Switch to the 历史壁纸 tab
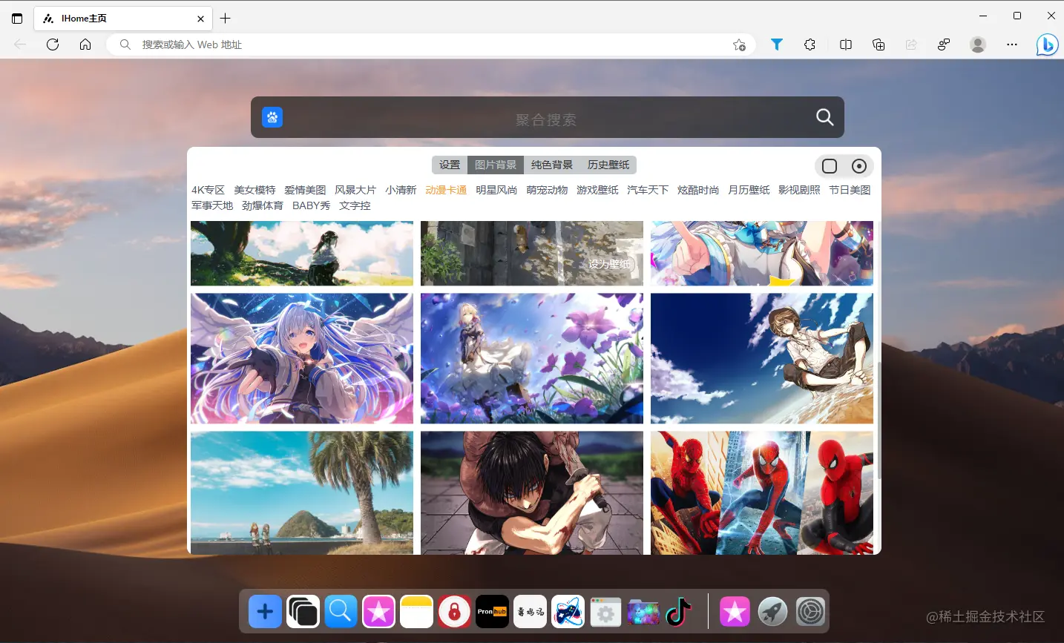The height and width of the screenshot is (643, 1064). (608, 165)
